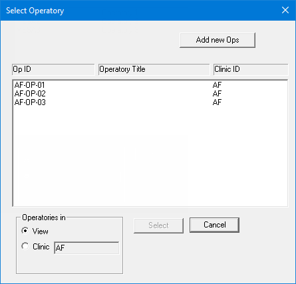Click the Add new Ops button

tap(218, 40)
